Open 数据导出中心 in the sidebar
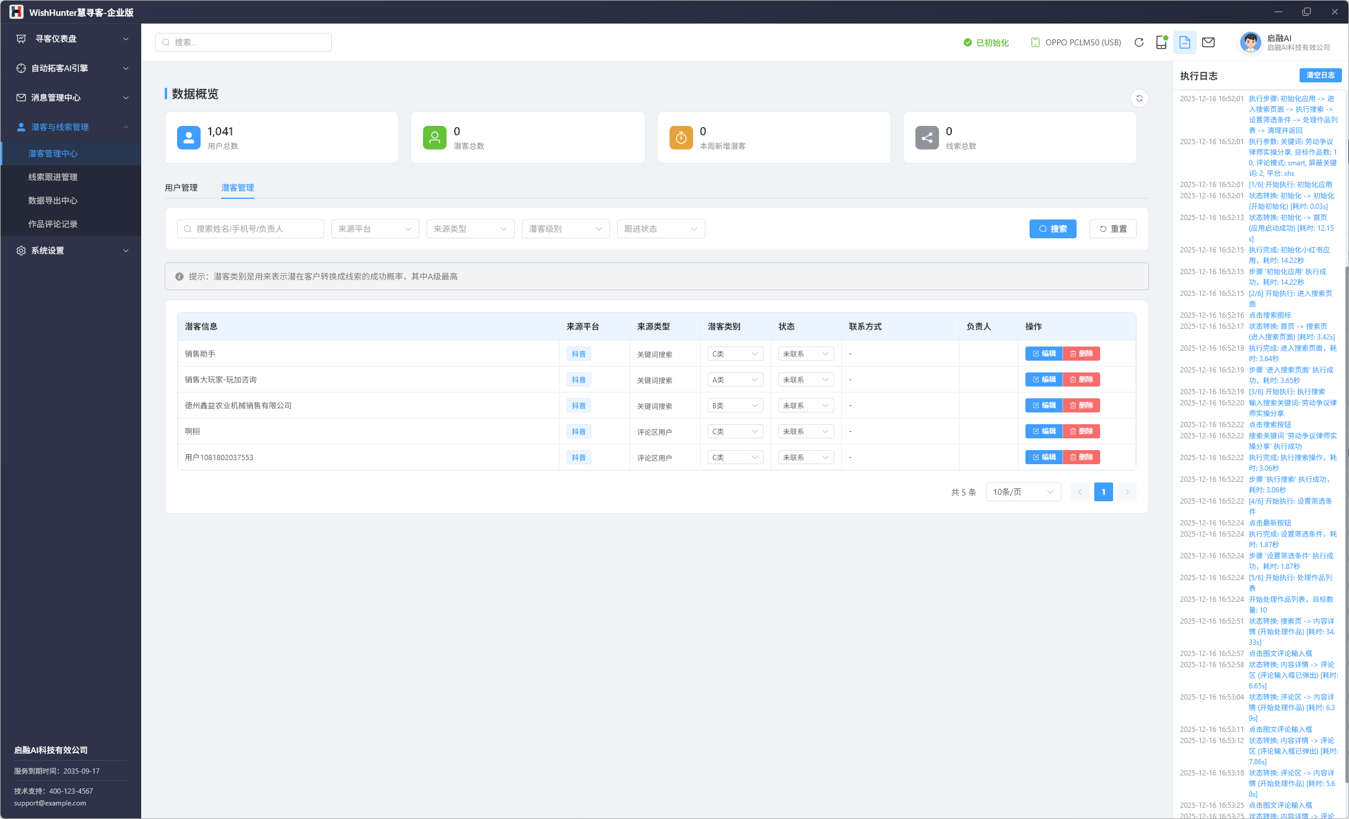Viewport: 1349px width, 819px height. tap(53, 201)
